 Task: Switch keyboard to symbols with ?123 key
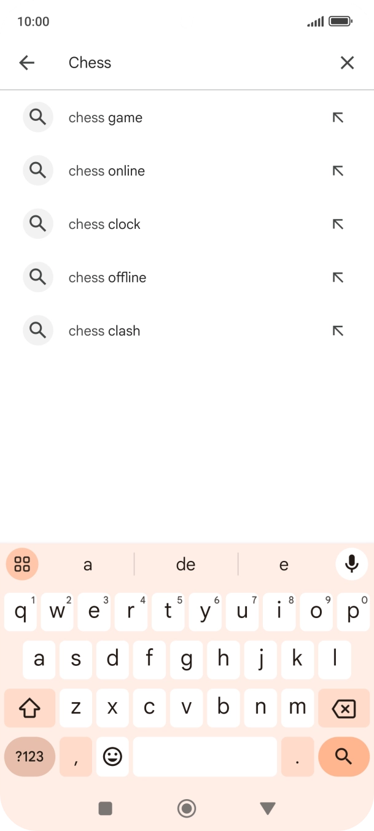29,757
